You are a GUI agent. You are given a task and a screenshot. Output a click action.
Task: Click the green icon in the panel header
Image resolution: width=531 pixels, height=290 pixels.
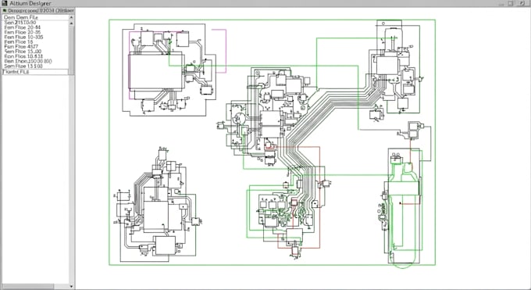(x=5, y=11)
